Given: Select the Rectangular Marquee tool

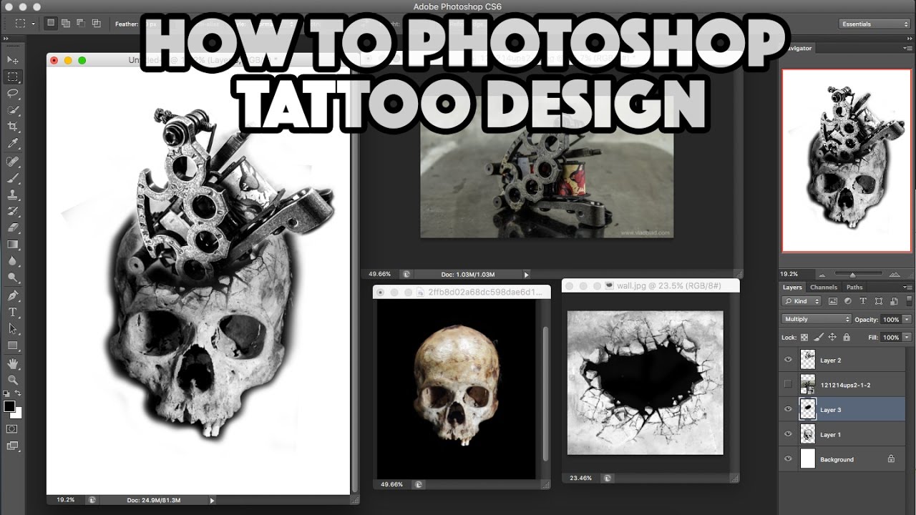Looking at the screenshot, I should [x=12, y=77].
